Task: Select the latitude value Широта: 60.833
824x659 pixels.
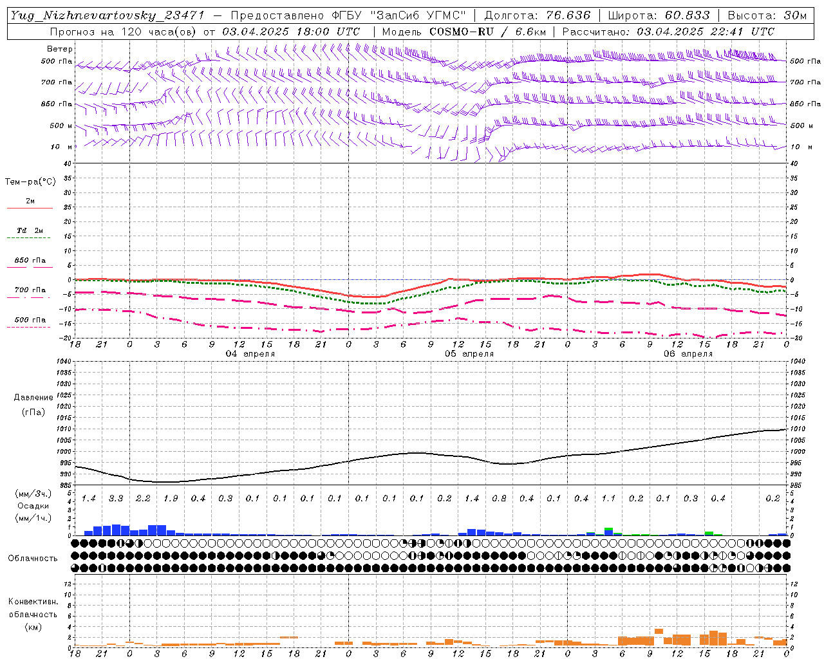Action: point(659,16)
